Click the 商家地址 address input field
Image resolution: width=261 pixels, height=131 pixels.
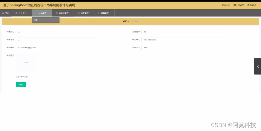(182, 47)
